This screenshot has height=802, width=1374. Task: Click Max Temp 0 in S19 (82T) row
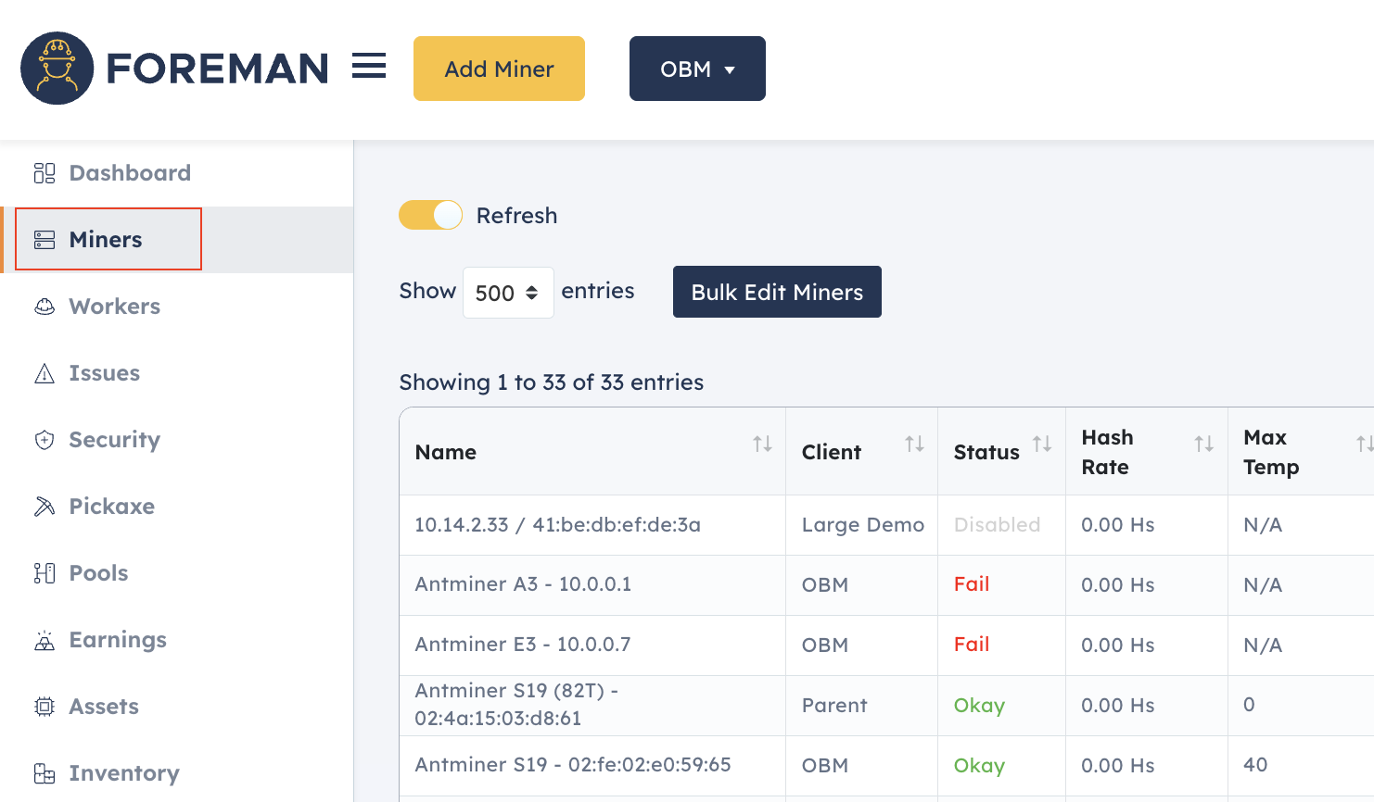[x=1249, y=705]
